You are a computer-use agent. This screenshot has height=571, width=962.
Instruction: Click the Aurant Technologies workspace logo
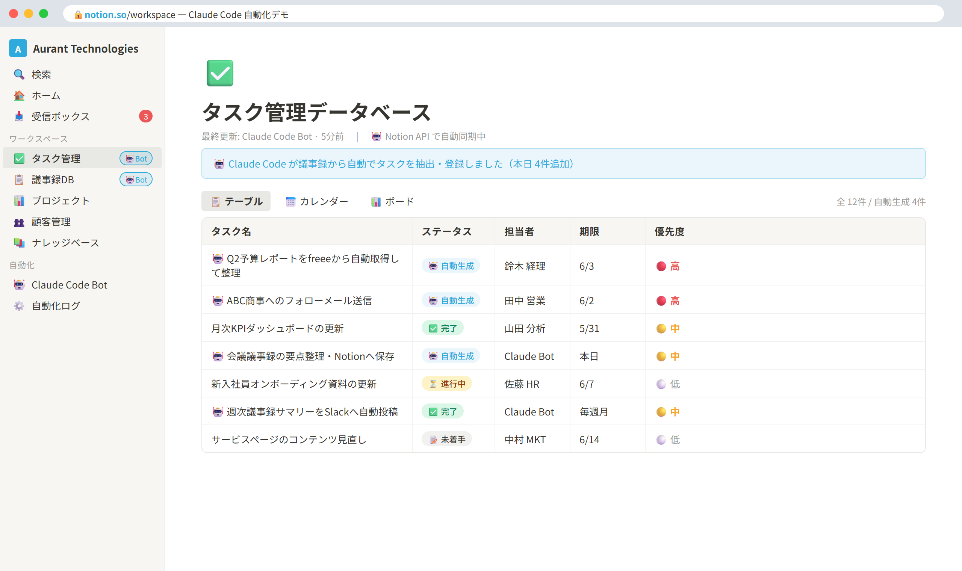tap(18, 48)
